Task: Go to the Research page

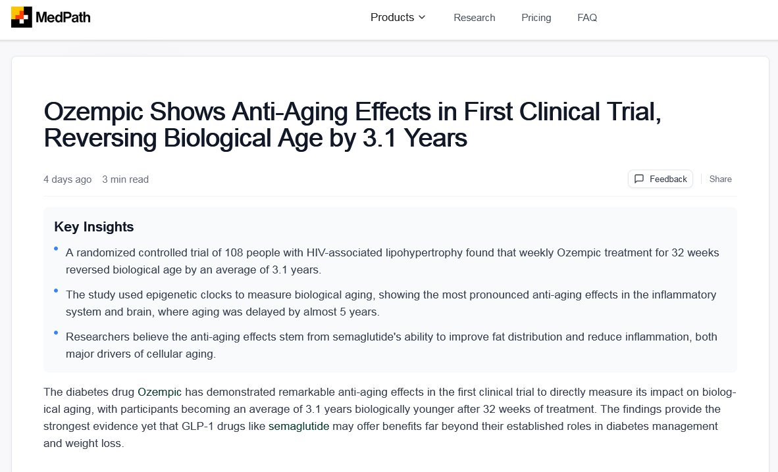Action: [x=475, y=17]
